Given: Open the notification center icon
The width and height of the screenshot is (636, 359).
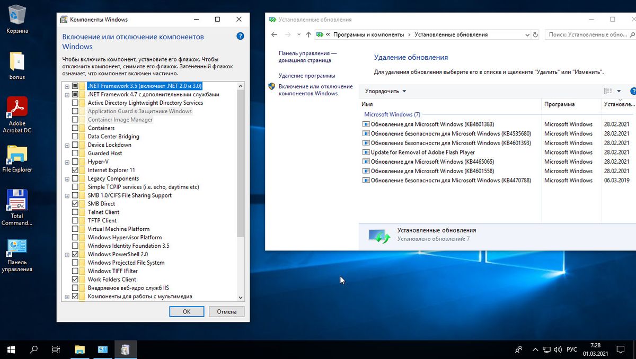Looking at the screenshot, I should point(622,349).
